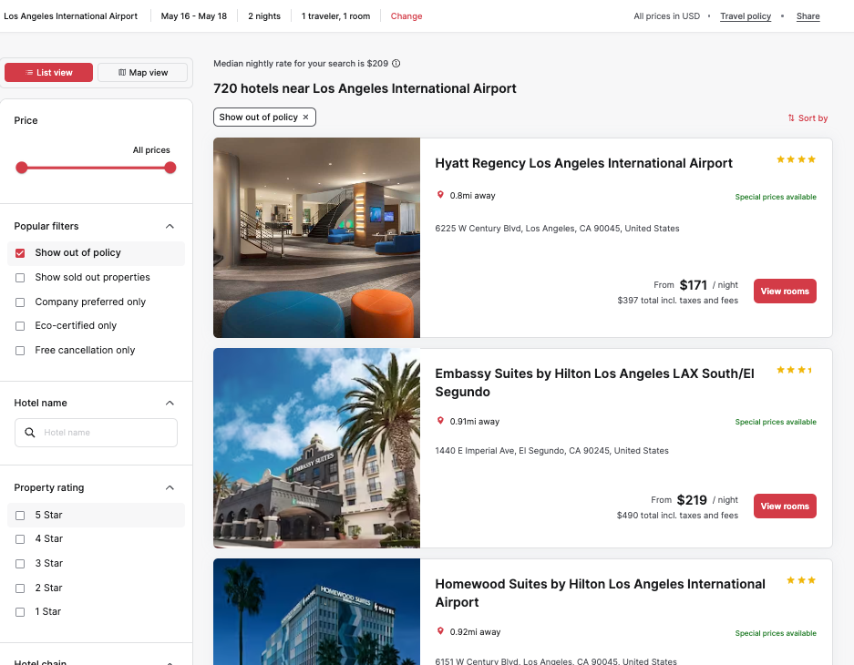Viewport: 854px width, 665px height.
Task: Collapse the Popular filters section
Action: (x=170, y=226)
